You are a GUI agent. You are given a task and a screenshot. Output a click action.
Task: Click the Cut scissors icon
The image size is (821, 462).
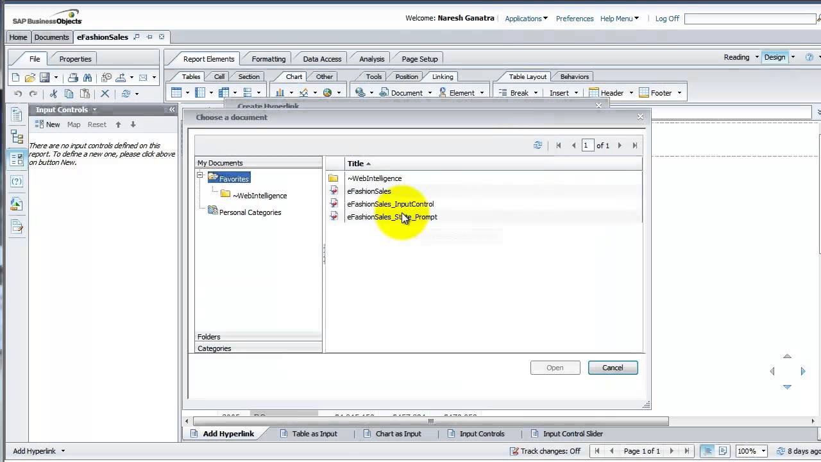[x=53, y=94]
